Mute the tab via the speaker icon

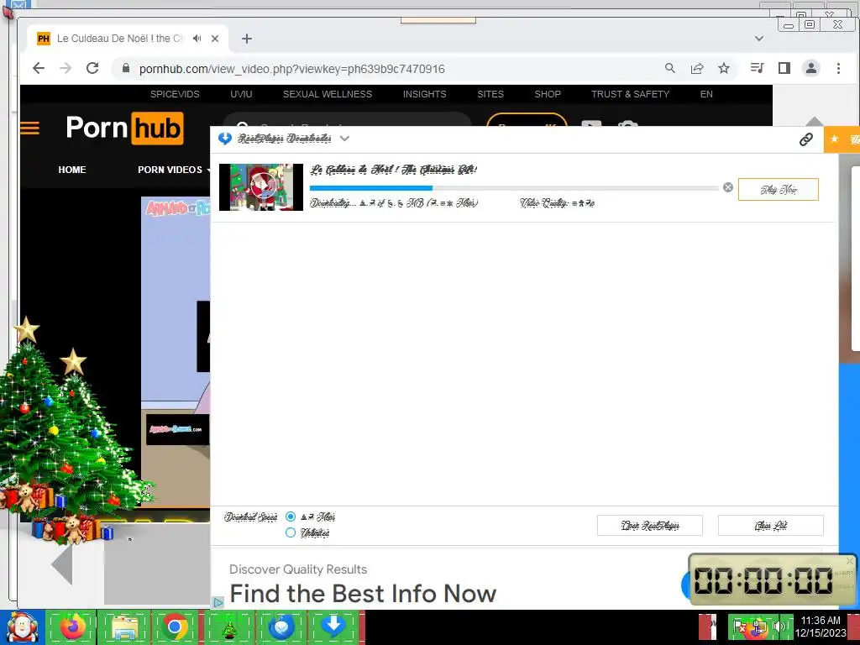click(x=197, y=39)
